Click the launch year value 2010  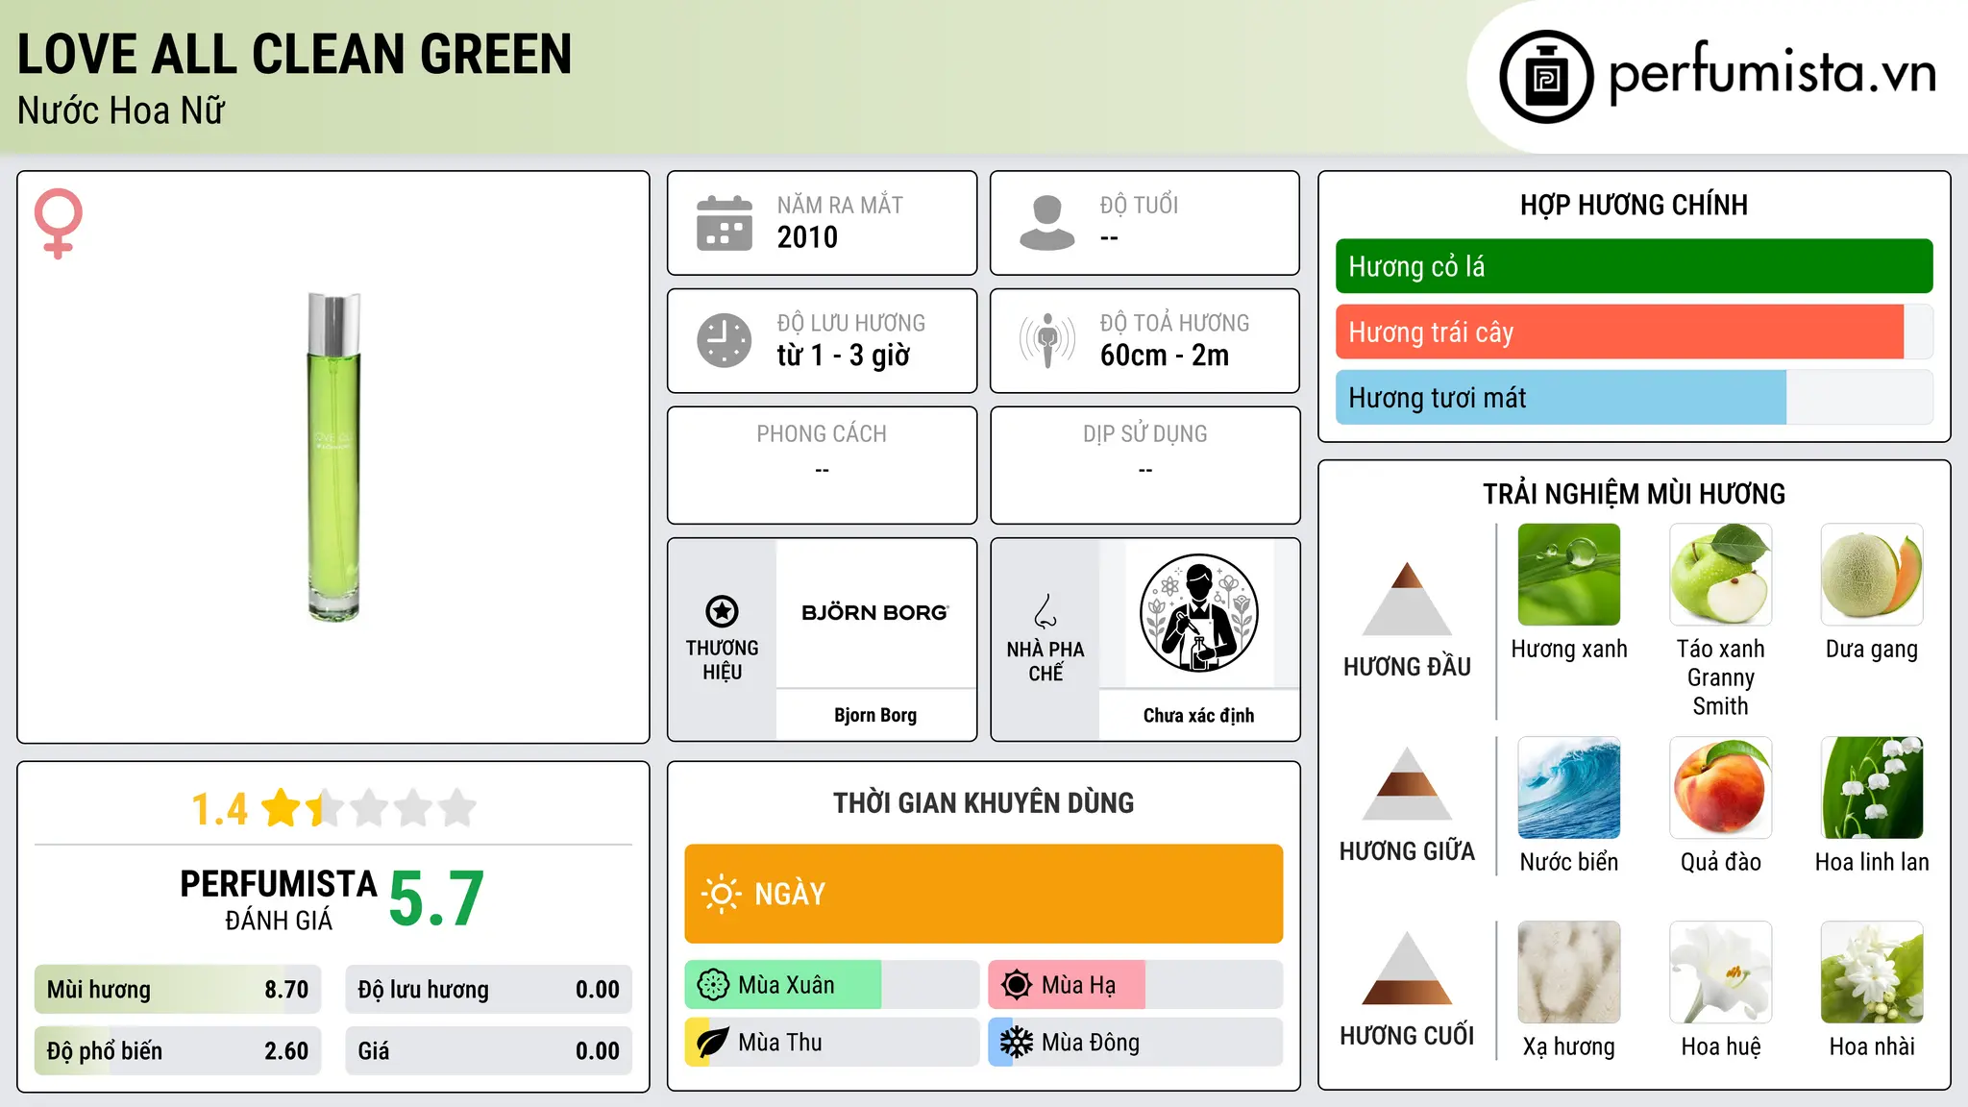click(807, 237)
